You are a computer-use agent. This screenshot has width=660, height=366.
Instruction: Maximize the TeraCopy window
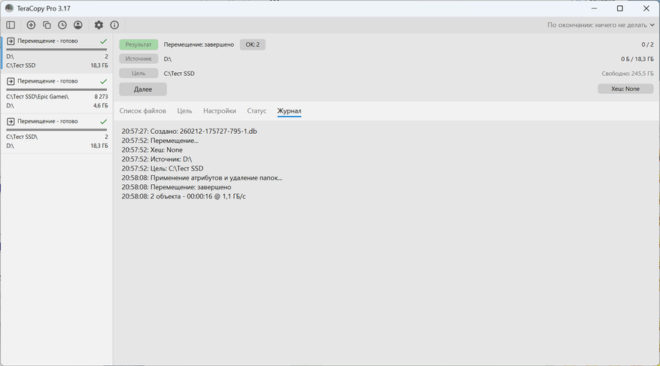[x=620, y=8]
